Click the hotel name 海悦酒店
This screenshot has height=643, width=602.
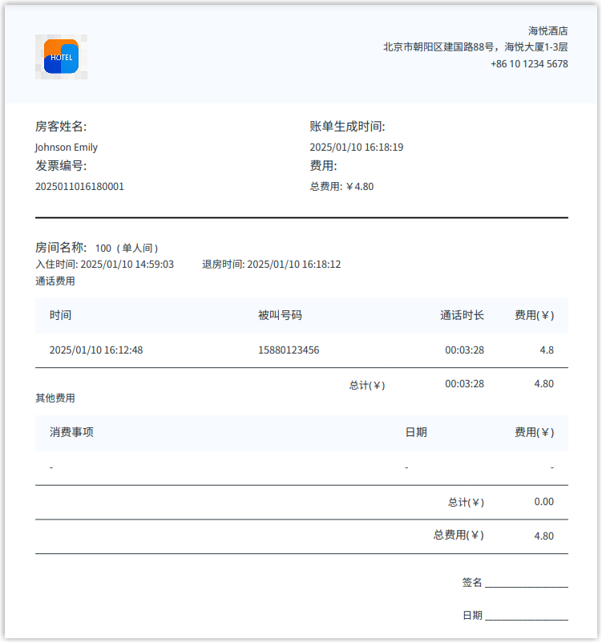[x=547, y=30]
